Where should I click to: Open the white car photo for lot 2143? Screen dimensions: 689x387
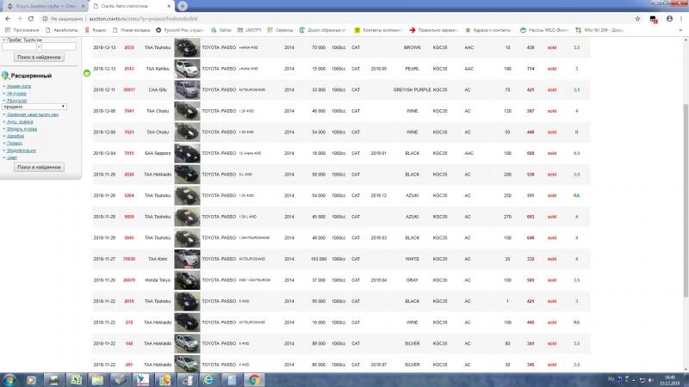click(x=187, y=69)
